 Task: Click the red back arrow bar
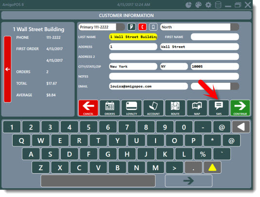(x=7, y=69)
